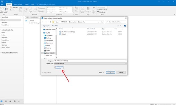Switch to the Folder tab

point(27,5)
